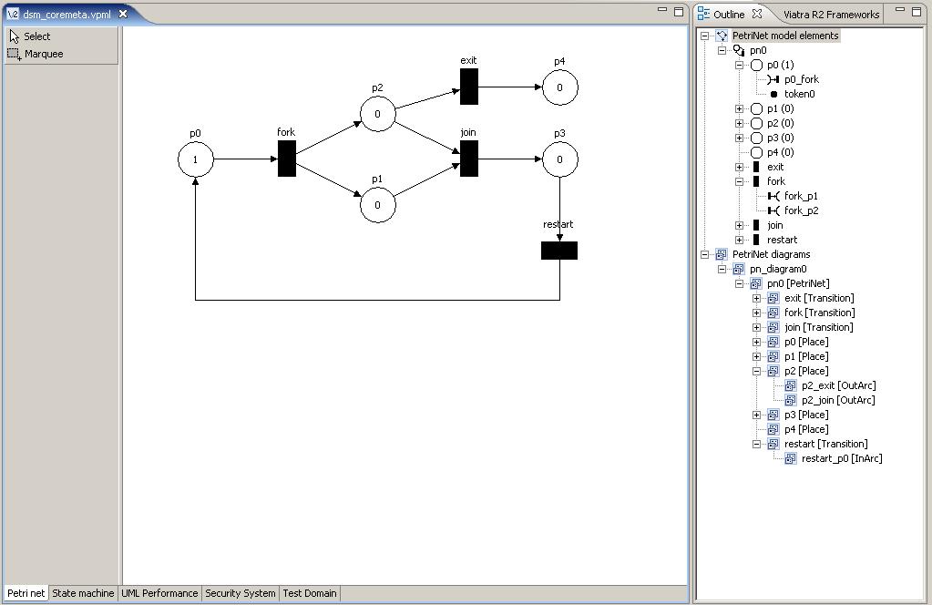Collapse the p2 [Place] node
Viewport: 932px width, 605px height.
coord(756,372)
